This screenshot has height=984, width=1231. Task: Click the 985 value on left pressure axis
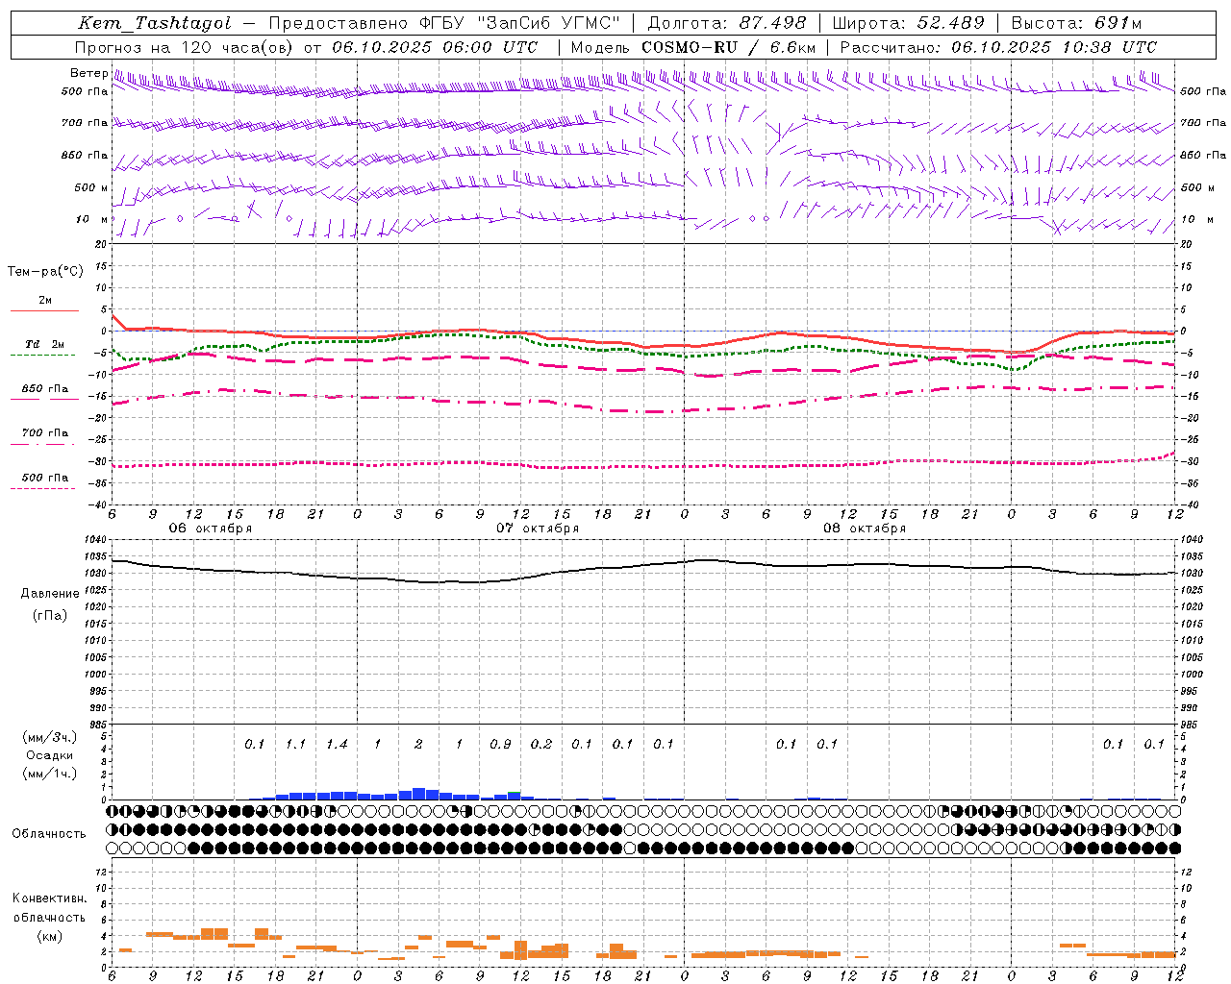tap(98, 726)
